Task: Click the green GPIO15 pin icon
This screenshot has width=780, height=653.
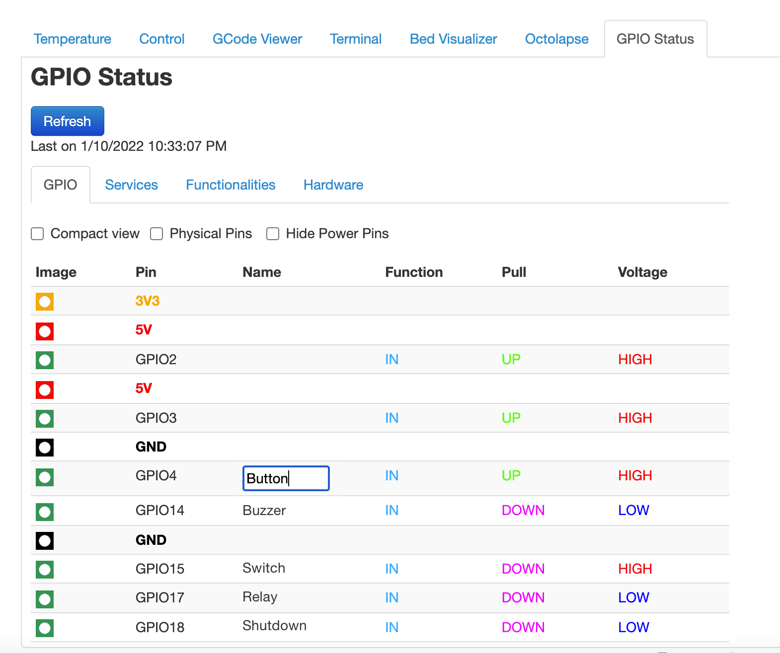Action: [x=45, y=569]
